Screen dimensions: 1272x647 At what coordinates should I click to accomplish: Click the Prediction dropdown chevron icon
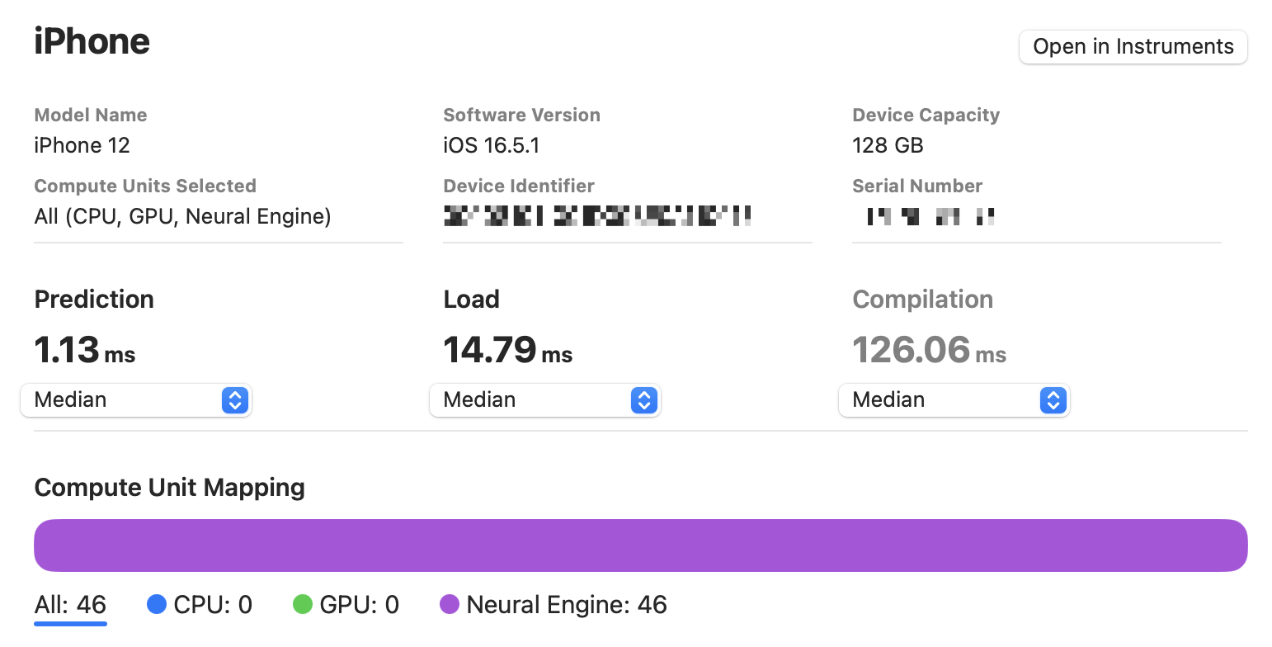[x=235, y=400]
